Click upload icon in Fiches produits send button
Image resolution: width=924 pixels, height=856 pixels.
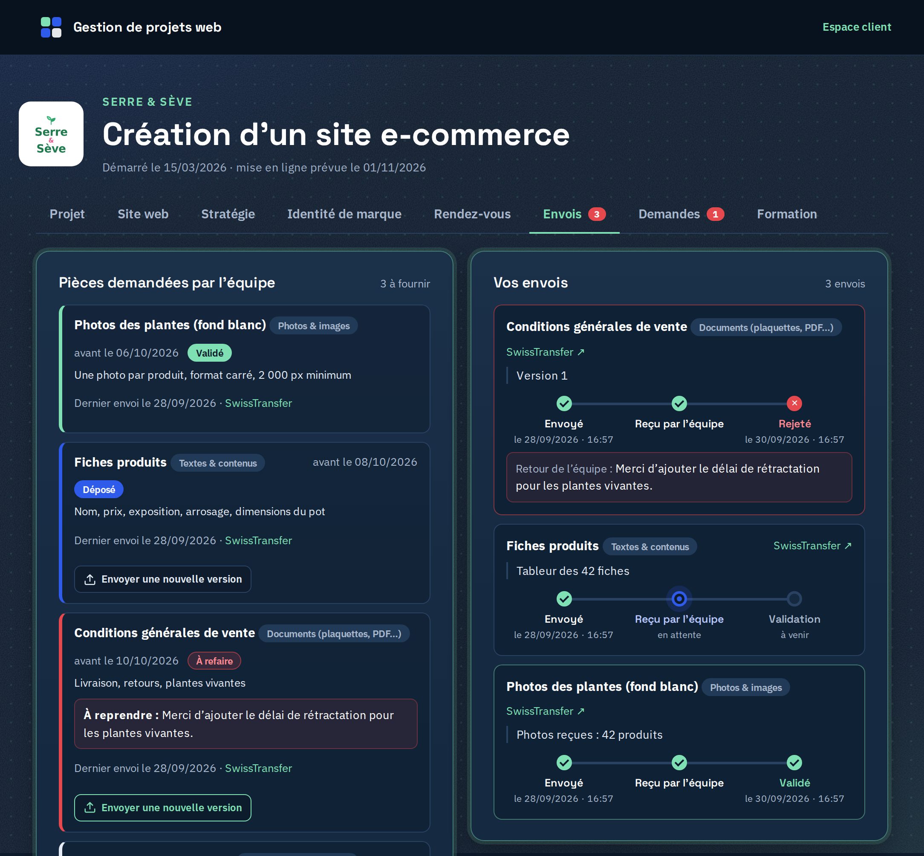[x=90, y=579]
